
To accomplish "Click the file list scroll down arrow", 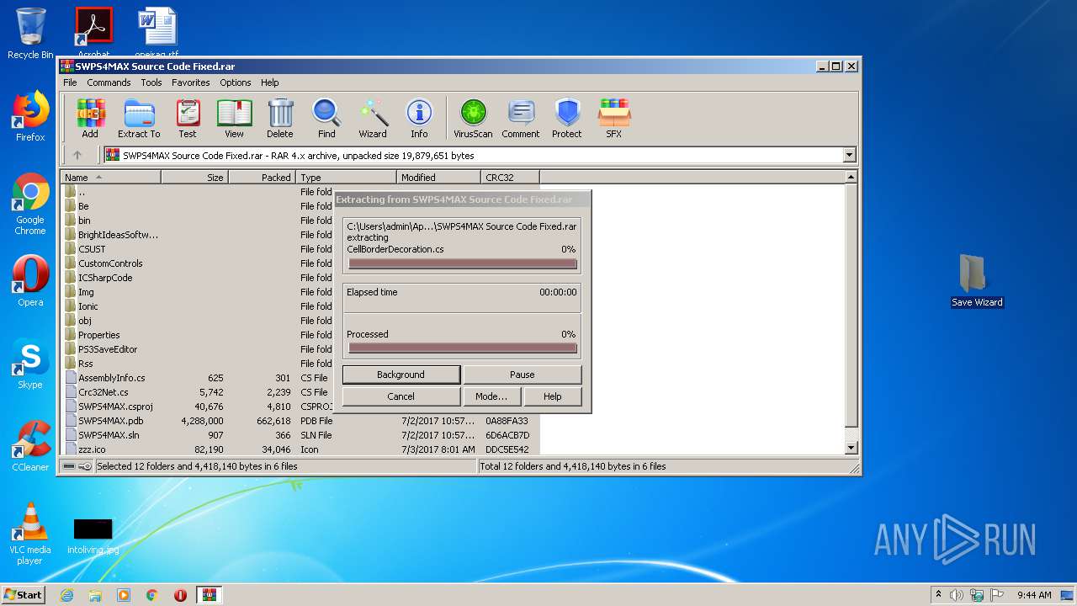I will pos(851,448).
